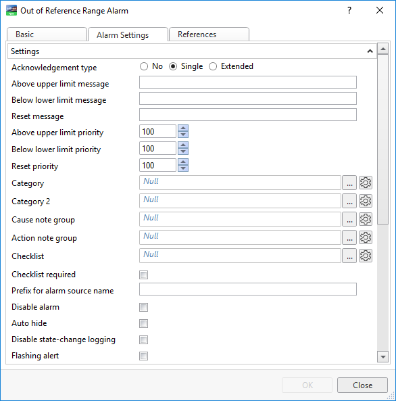396x401 pixels.
Task: Click the help question mark button
Action: click(x=349, y=10)
